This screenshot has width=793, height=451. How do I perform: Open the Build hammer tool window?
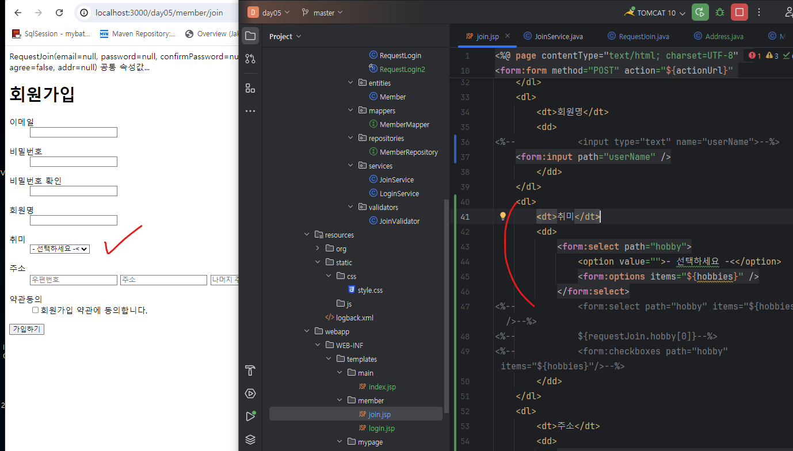click(250, 370)
